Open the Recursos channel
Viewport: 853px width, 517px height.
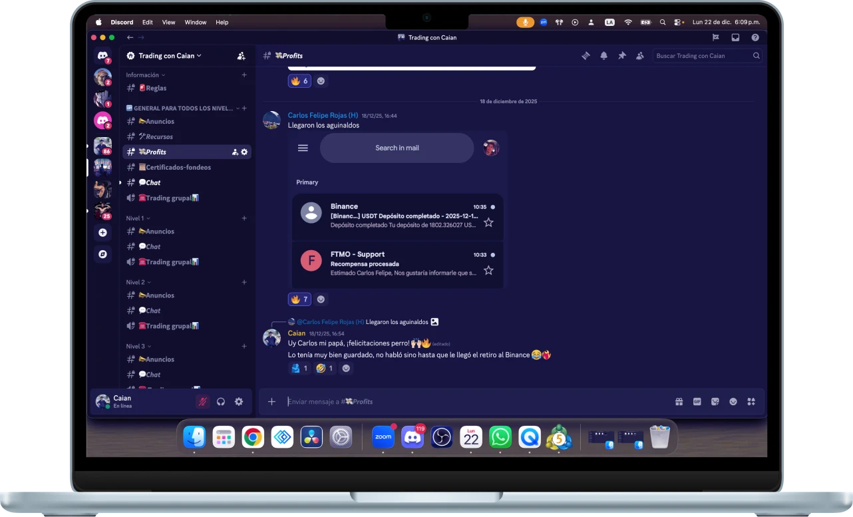coord(187,136)
